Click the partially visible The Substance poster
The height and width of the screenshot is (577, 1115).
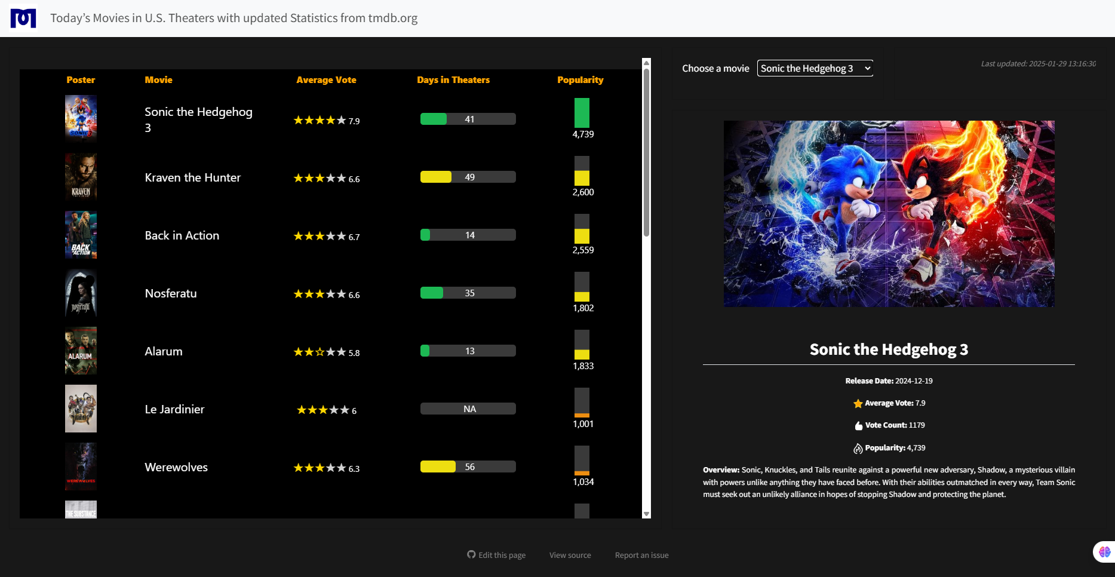click(81, 510)
